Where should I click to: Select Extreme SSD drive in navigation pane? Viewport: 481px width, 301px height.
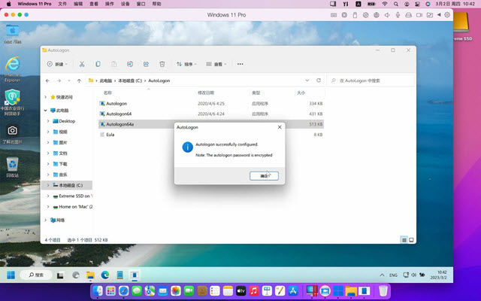(x=73, y=196)
